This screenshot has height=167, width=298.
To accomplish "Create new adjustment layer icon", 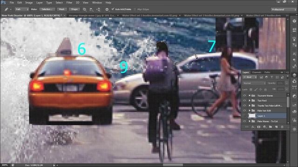I will click(x=264, y=127).
